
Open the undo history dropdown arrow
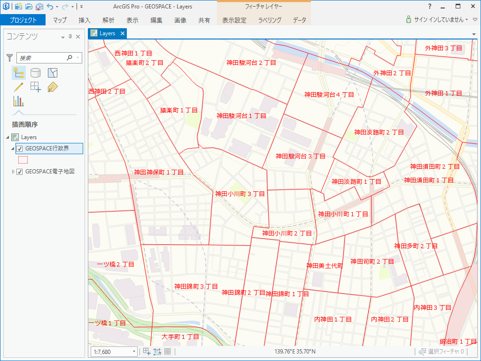57,7
